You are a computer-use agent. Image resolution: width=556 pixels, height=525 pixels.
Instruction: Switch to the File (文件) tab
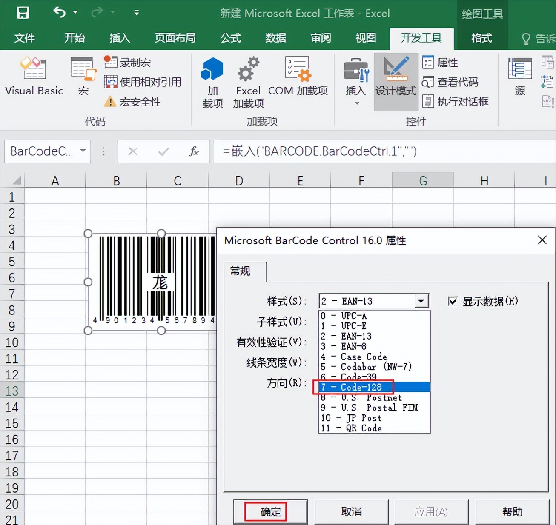pyautogui.click(x=24, y=38)
